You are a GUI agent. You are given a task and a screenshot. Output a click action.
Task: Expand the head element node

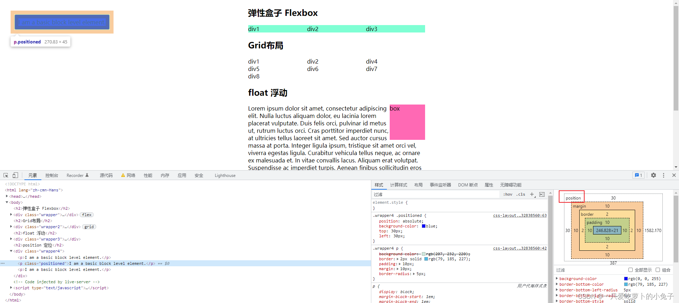click(x=7, y=196)
